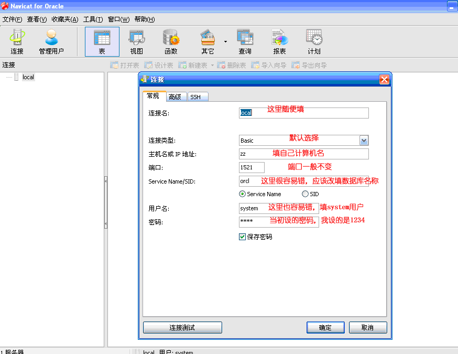Expand the 连接类型 Basic dropdown
458x354 pixels.
pos(364,141)
